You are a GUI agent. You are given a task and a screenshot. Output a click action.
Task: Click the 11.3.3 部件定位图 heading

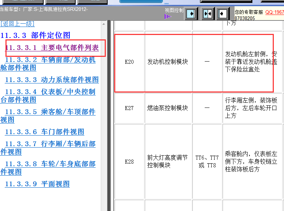click(35, 35)
